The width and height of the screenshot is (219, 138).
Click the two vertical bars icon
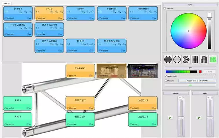click(x=195, y=59)
